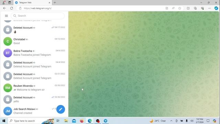Image resolution: width=220 pixels, height=124 pixels.
Task: Go back in the browser
Action: click(x=4, y=8)
